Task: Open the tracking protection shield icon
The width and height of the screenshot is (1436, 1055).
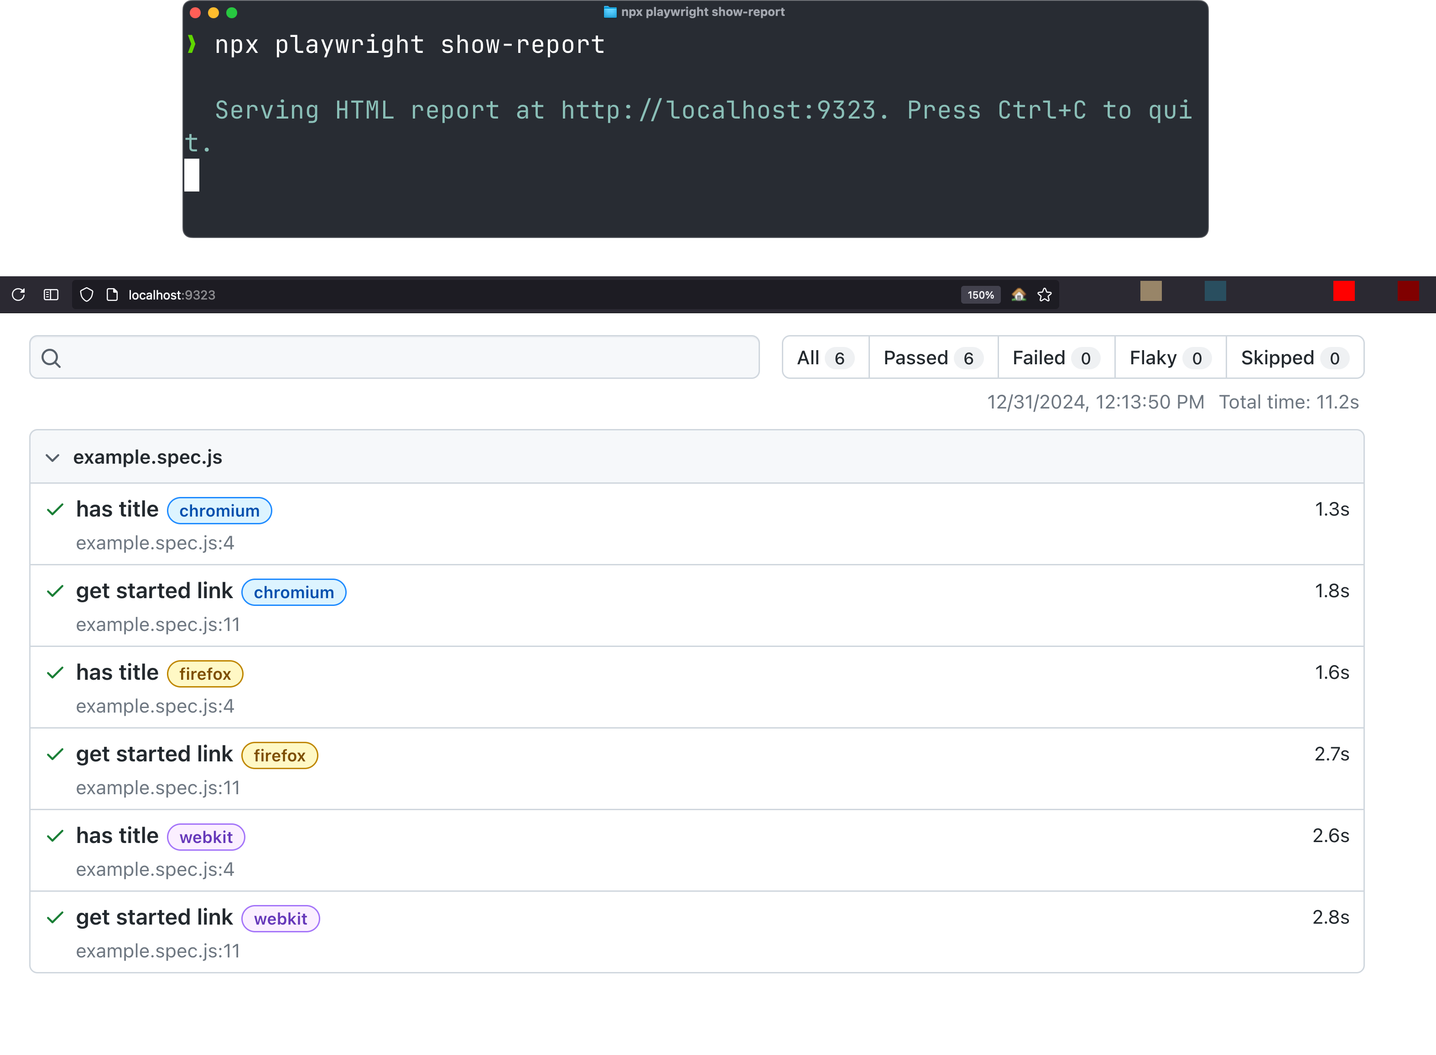Action: (x=87, y=295)
